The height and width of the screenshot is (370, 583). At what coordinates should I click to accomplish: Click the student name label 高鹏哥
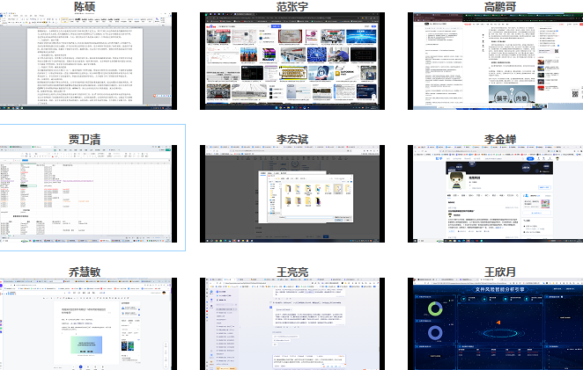point(499,6)
